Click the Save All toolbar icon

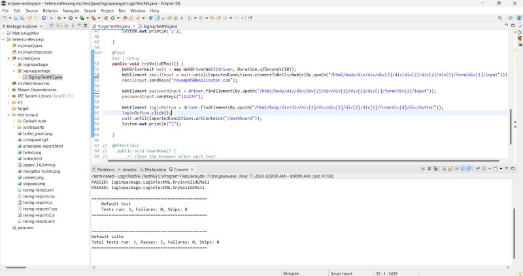(x=22, y=18)
